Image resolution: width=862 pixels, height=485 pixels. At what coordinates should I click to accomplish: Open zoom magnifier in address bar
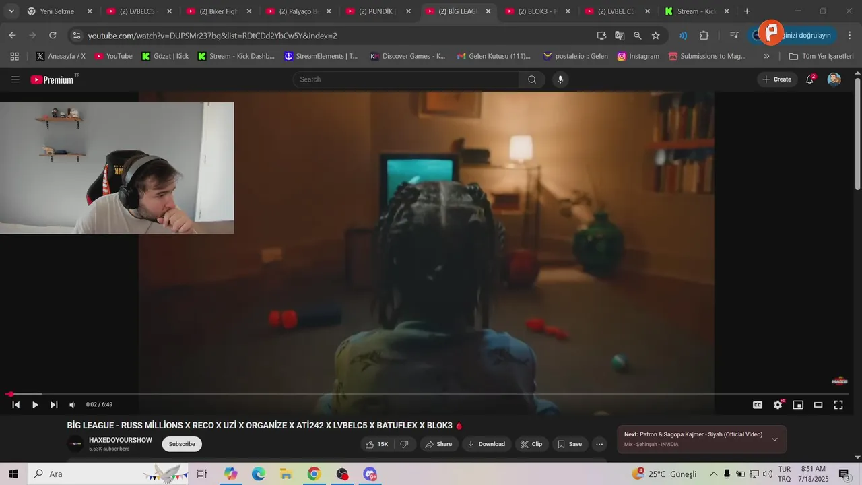pyautogui.click(x=638, y=36)
